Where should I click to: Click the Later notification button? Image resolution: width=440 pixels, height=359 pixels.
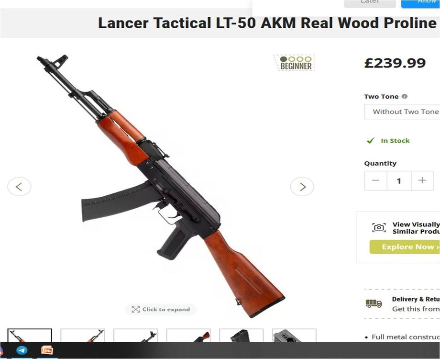click(370, 3)
